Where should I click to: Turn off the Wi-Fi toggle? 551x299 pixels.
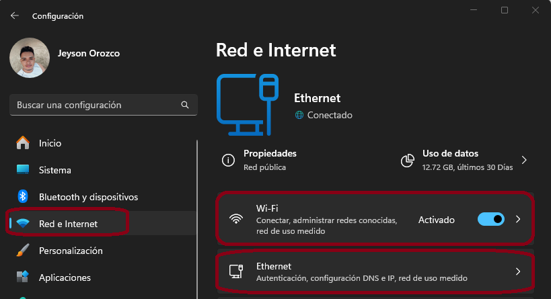[490, 219]
